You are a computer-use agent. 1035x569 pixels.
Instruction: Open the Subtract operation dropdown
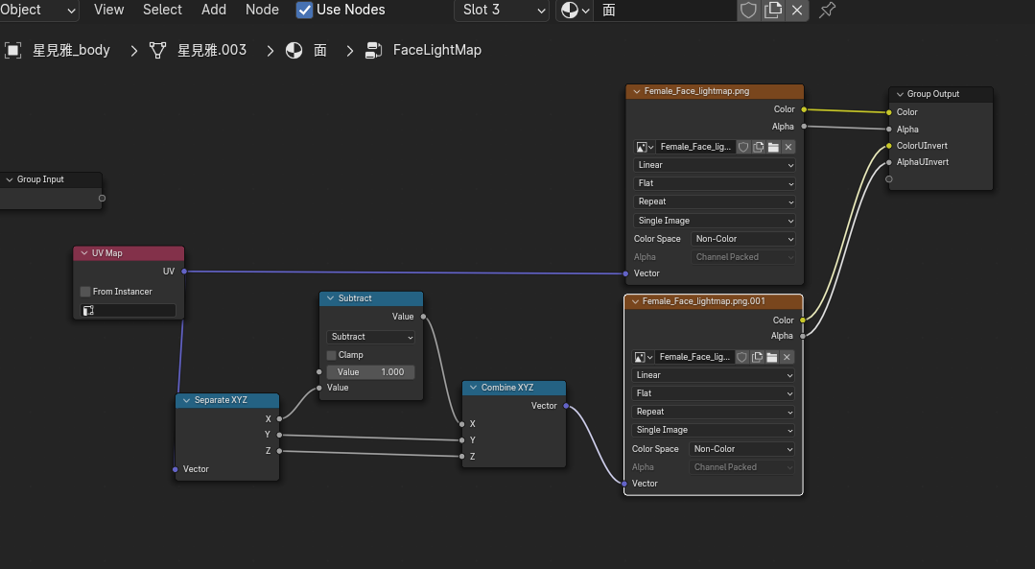370,337
